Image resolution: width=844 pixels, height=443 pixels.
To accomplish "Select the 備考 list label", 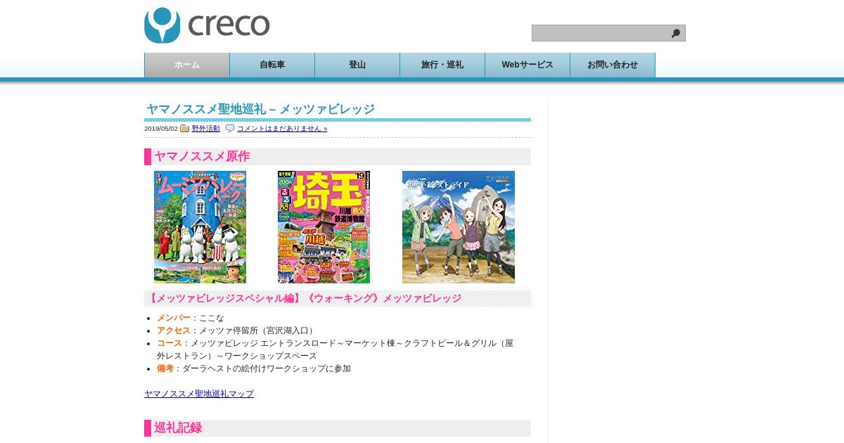I will pos(165,368).
